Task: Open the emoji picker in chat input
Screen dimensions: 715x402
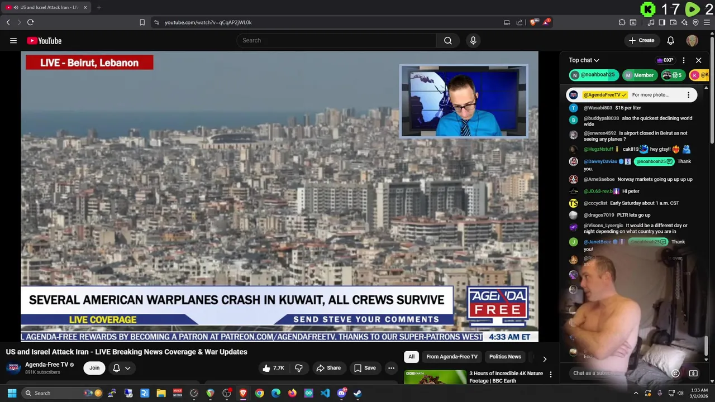Action: [x=675, y=373]
